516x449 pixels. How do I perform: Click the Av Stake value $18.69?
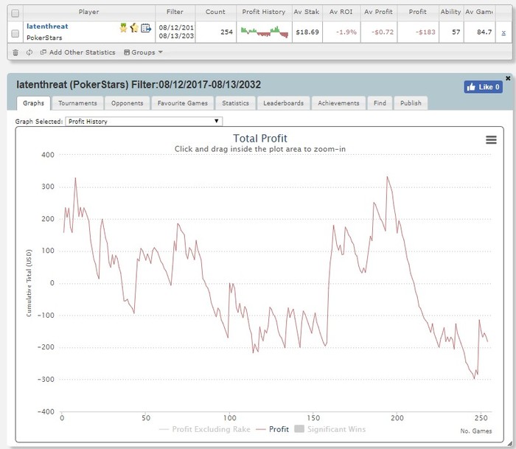pos(307,32)
